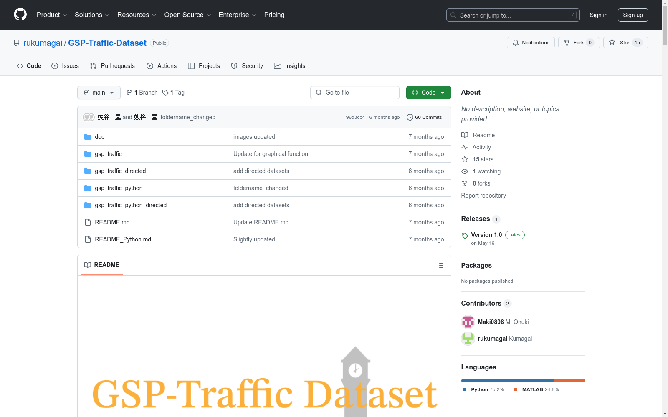This screenshot has height=417, width=668.
Task: Open the Version 1.0 release
Action: [x=486, y=235]
